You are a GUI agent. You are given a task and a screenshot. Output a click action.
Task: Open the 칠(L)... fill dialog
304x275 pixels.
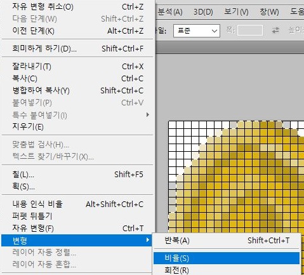(x=77, y=175)
